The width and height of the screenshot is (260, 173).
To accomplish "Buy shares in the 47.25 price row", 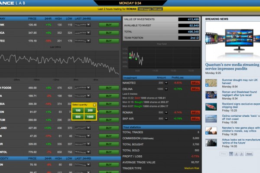I will pos(109,136).
